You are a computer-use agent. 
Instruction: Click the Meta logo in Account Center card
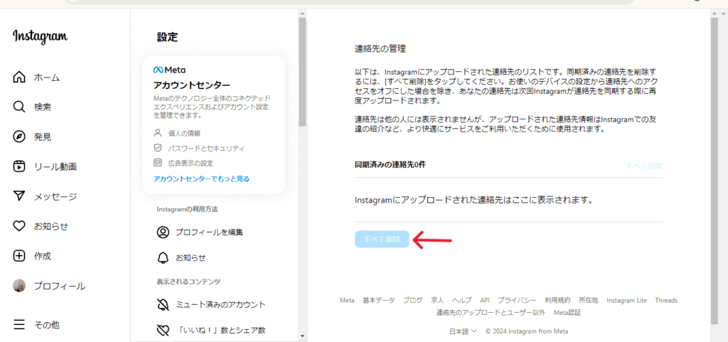click(x=169, y=70)
